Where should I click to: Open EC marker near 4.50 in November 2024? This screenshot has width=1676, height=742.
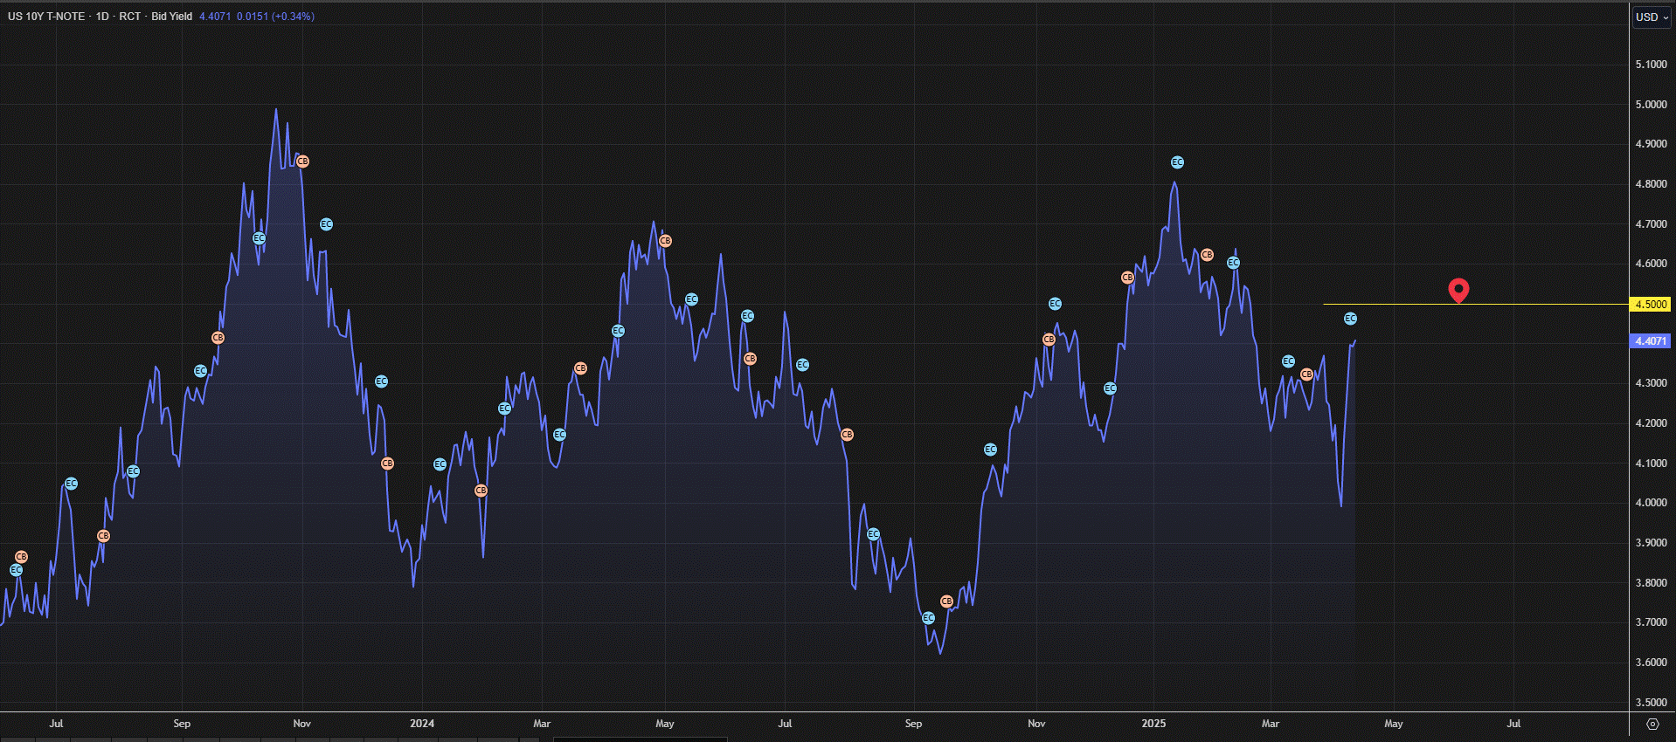1055,304
